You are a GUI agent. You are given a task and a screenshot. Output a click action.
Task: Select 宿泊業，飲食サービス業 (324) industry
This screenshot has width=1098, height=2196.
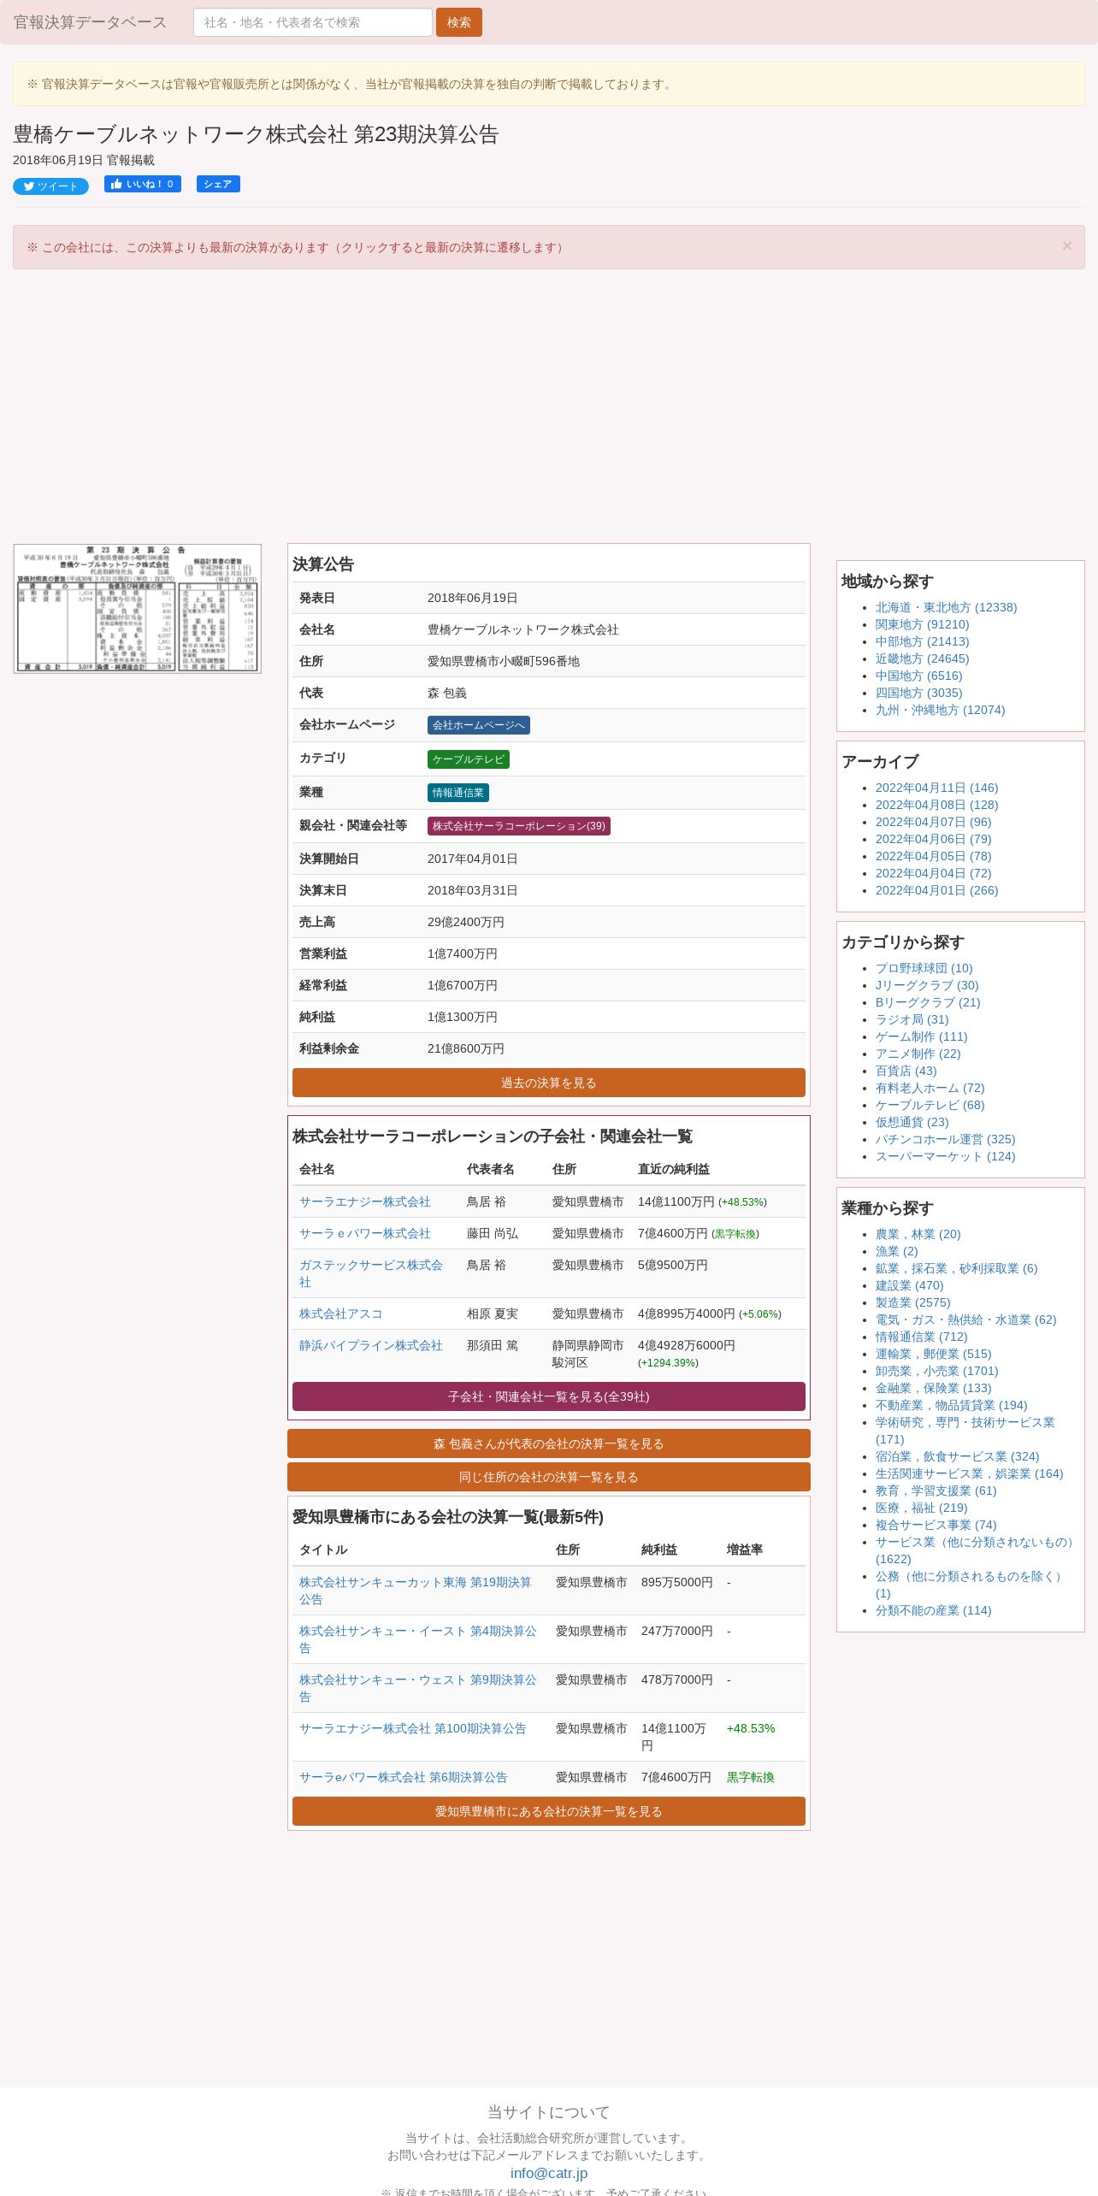pos(958,1456)
